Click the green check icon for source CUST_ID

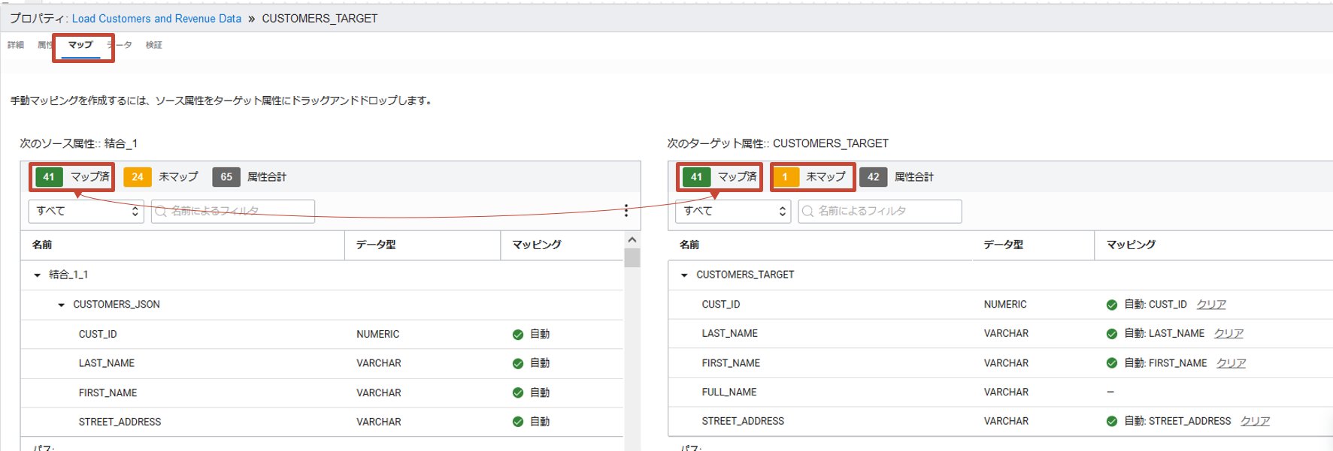(517, 335)
